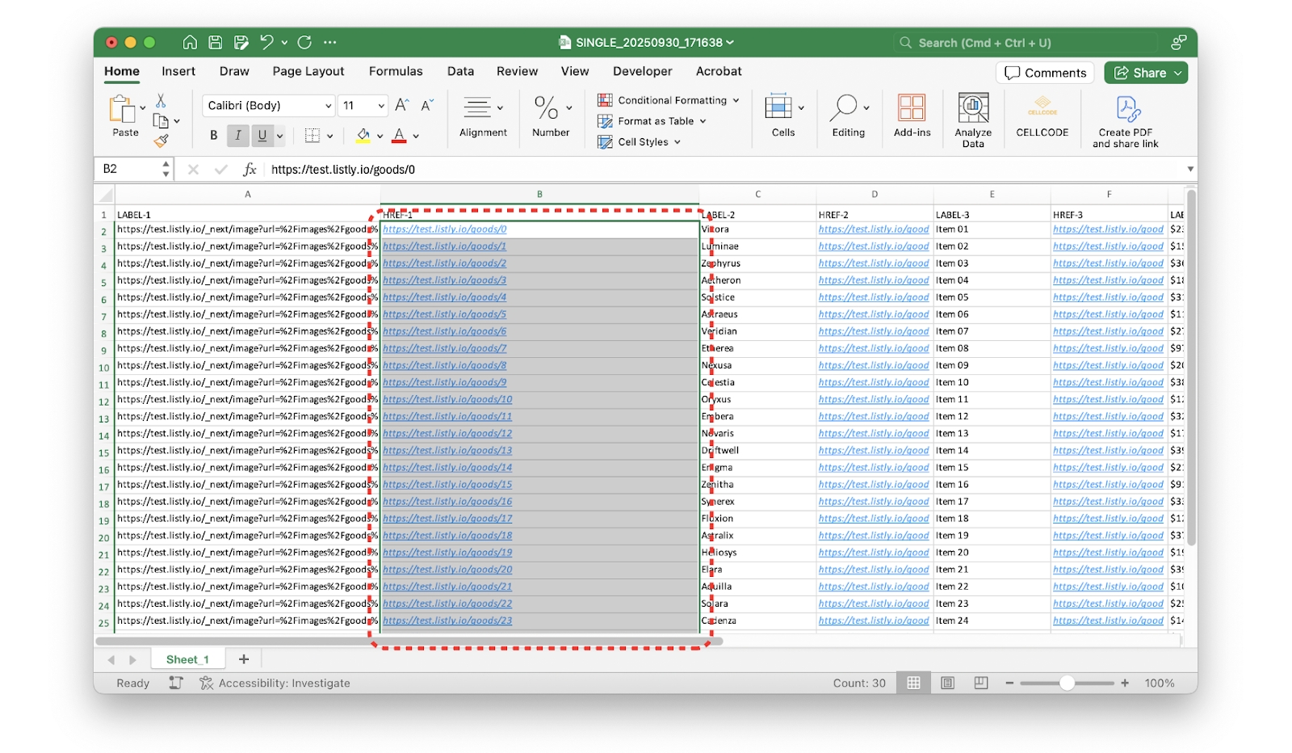The width and height of the screenshot is (1292, 753).
Task: Click the Save icon in title bar
Action: point(215,43)
